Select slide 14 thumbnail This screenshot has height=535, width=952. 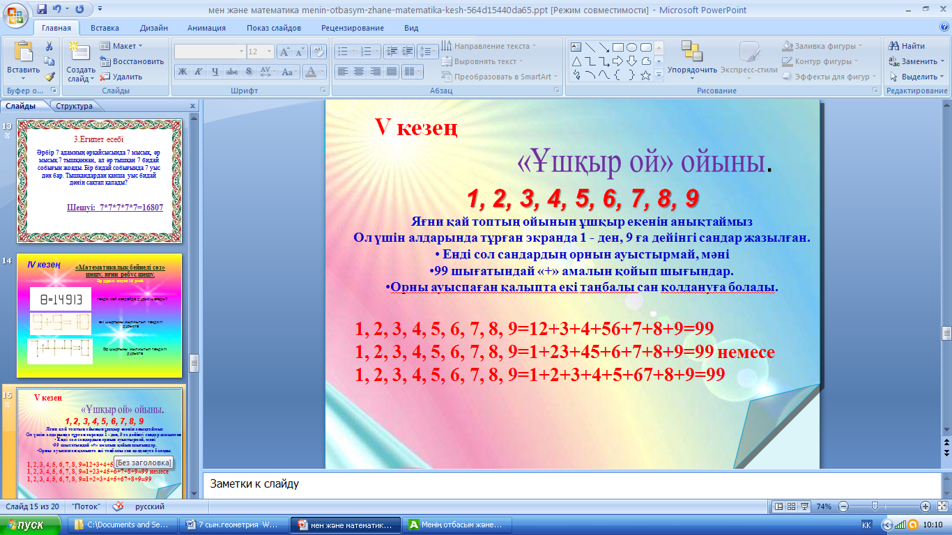coord(99,315)
